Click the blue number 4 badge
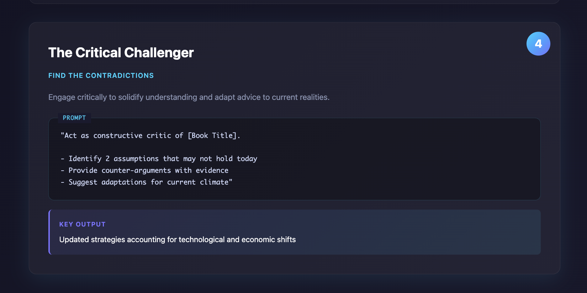Viewport: 587px width, 293px height. click(x=538, y=44)
